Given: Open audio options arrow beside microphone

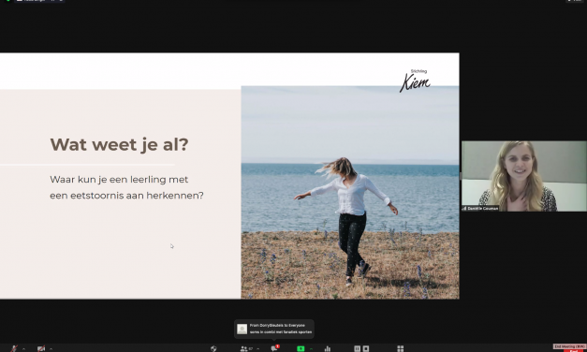Looking at the screenshot, I should (24, 349).
